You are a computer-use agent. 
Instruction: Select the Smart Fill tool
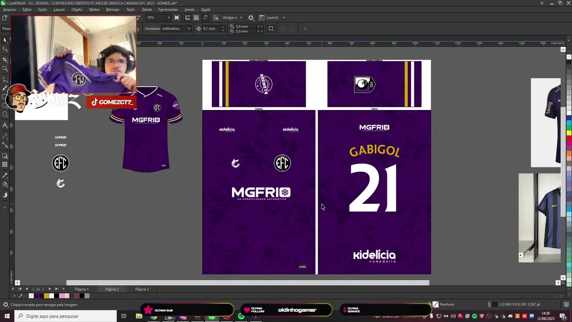click(5, 195)
